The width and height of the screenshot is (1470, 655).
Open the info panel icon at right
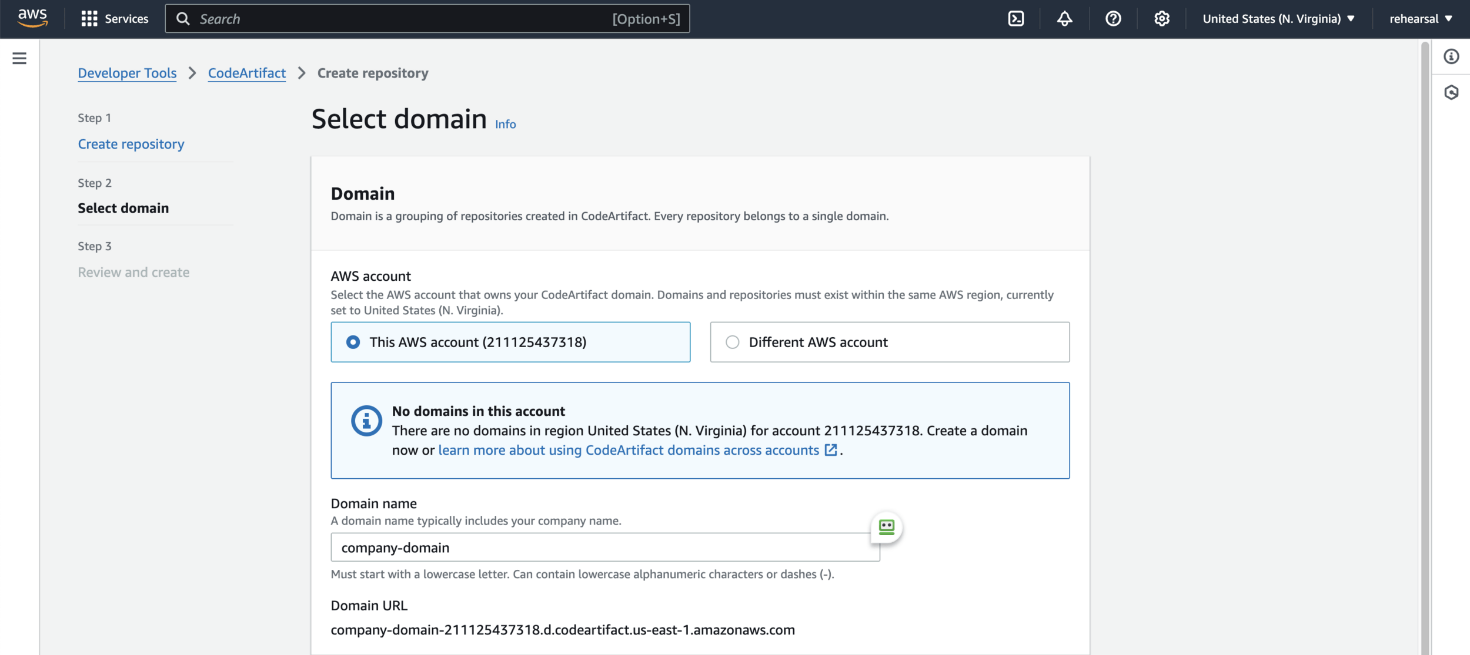click(1451, 56)
